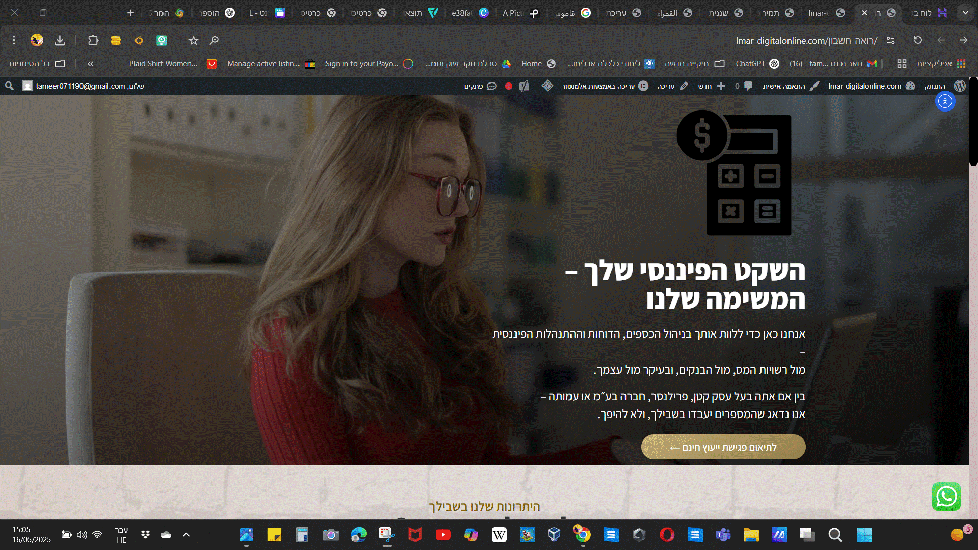The width and height of the screenshot is (978, 550).
Task: Expand the tab search dropdown arrow
Action: click(x=965, y=13)
